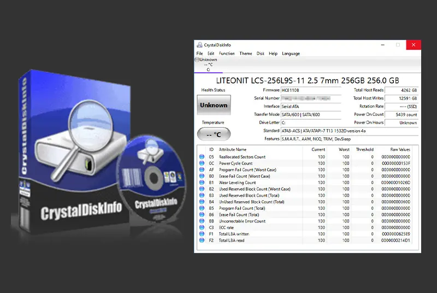Click Rotation Rate value ---- (SSD)
The image size is (437, 293).
[x=401, y=107]
